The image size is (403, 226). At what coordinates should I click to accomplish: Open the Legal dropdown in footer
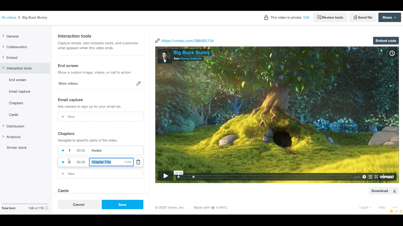point(365,207)
